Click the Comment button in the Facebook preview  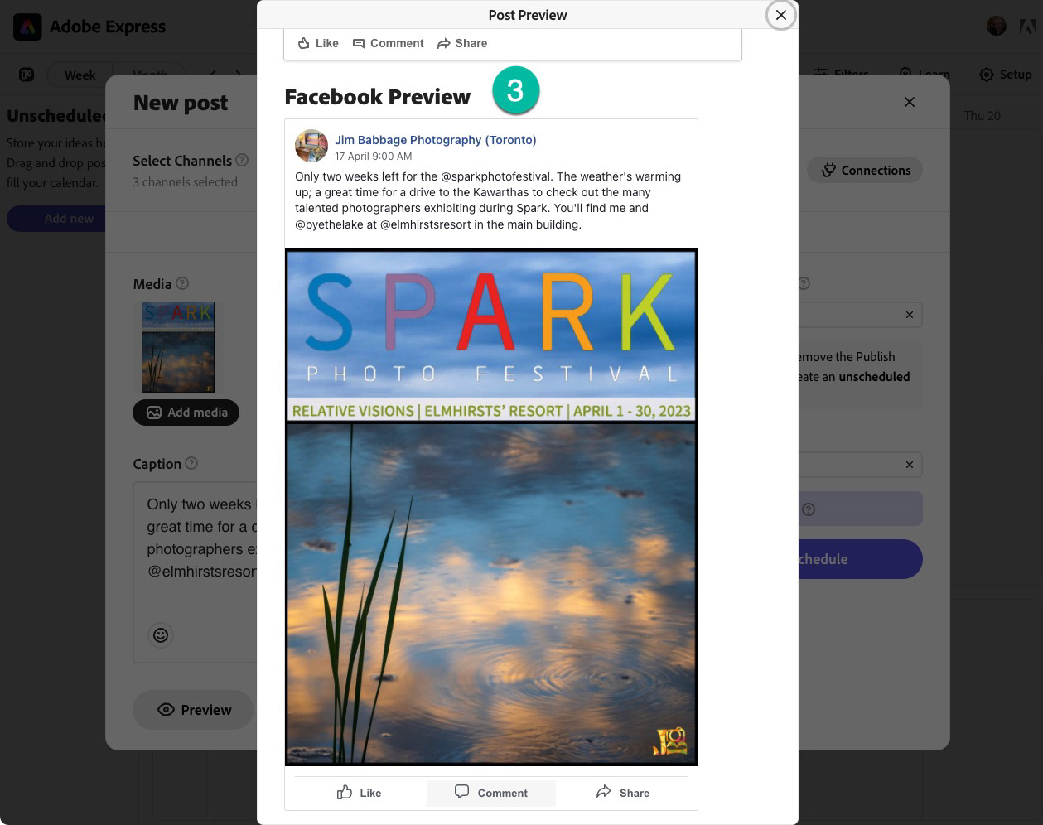tap(491, 793)
